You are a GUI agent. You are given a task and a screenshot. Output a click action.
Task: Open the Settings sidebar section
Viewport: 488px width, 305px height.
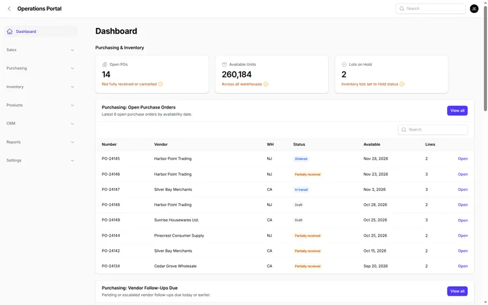pyautogui.click(x=40, y=160)
